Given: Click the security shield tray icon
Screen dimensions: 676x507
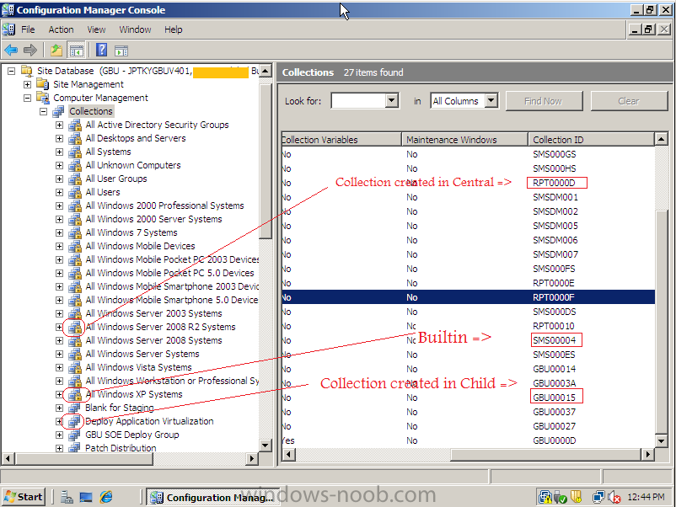Looking at the screenshot, I should pos(576,497).
